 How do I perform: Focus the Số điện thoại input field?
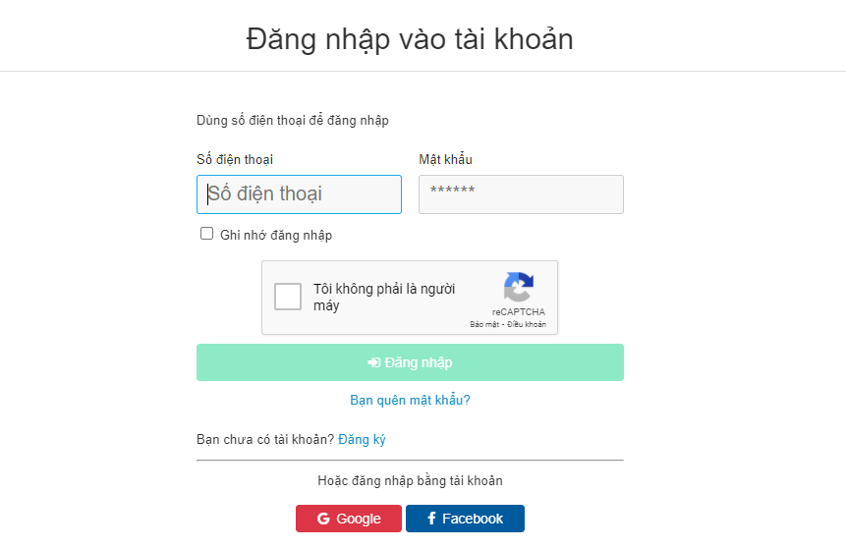click(x=299, y=194)
